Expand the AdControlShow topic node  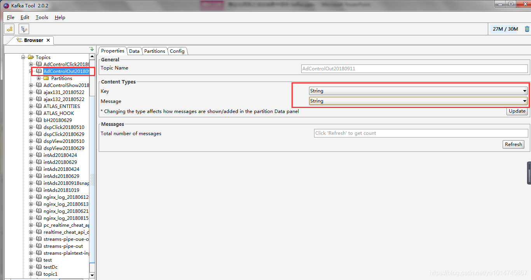(x=31, y=85)
